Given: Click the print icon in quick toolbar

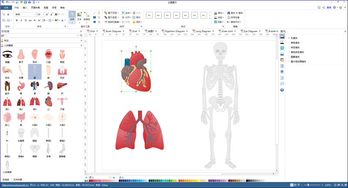Looking at the screenshot, I should point(30,2).
